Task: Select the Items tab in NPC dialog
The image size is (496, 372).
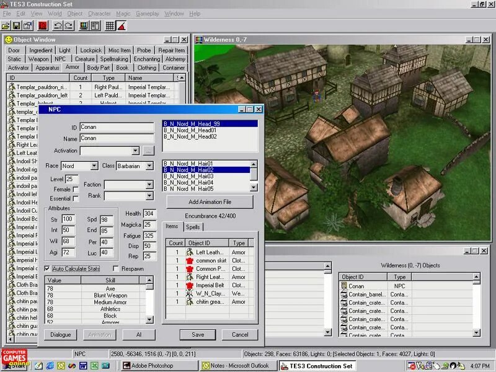Action: pyautogui.click(x=172, y=226)
